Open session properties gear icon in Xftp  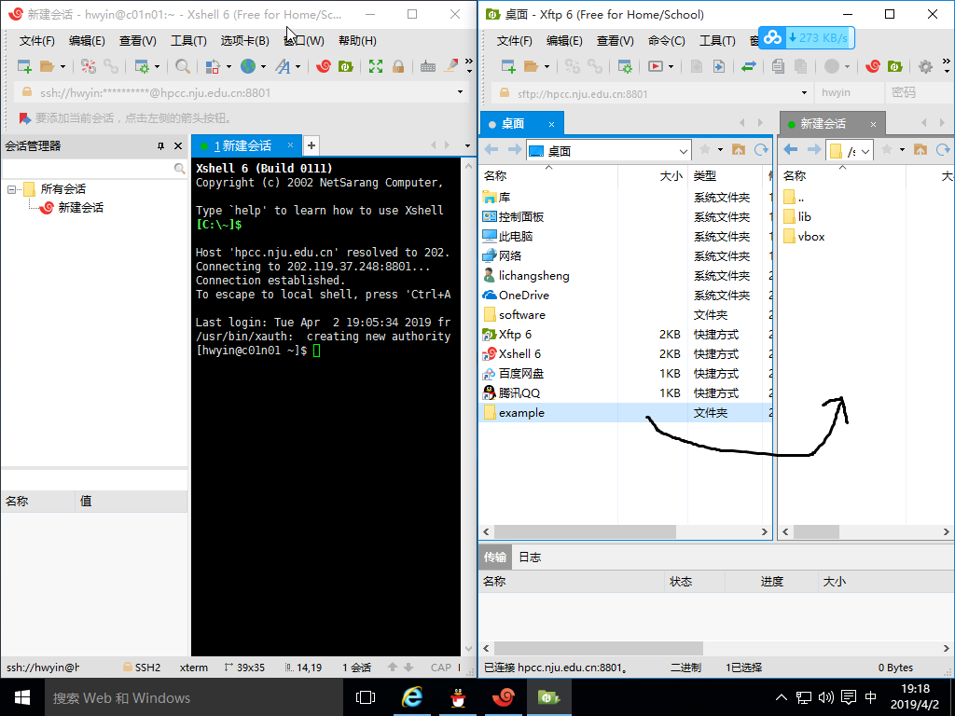tap(625, 66)
